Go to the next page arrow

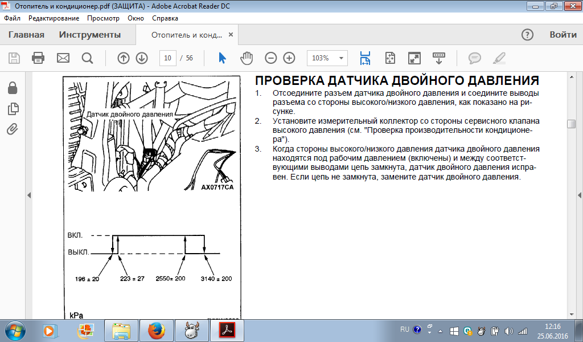(142, 58)
